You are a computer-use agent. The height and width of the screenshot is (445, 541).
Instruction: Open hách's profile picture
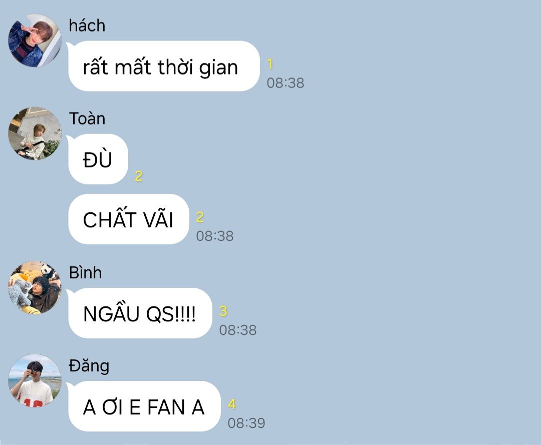[35, 41]
